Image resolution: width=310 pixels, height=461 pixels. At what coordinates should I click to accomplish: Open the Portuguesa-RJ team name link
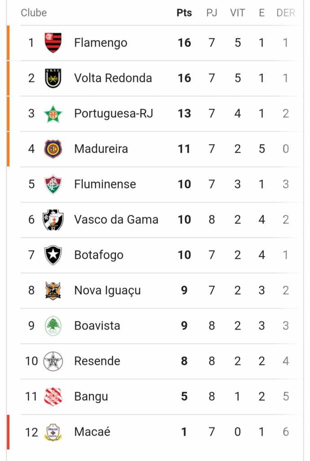114,114
